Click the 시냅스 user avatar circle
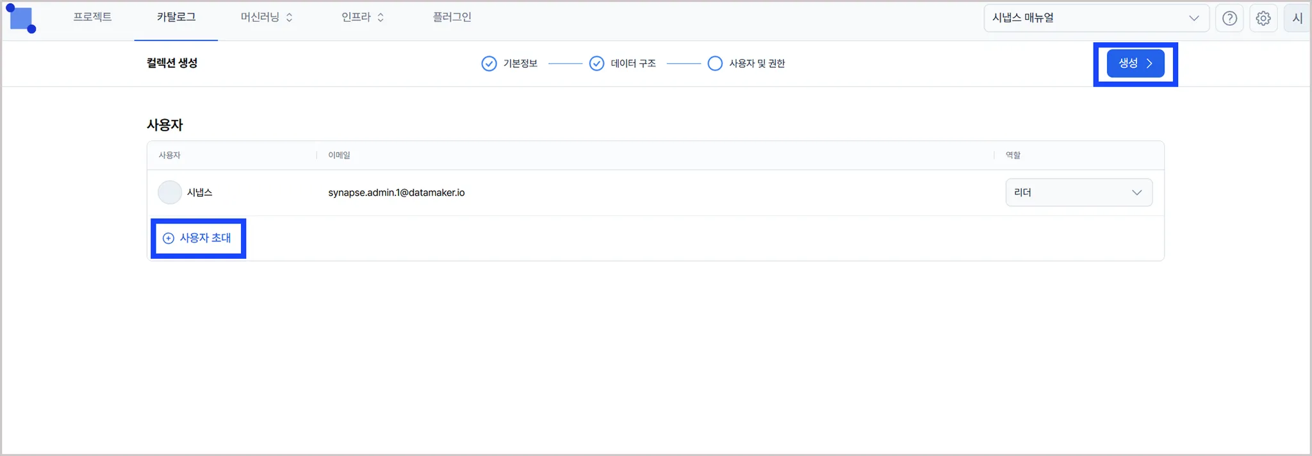 pyautogui.click(x=170, y=192)
